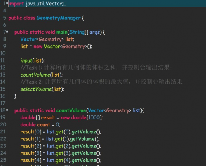Click result[0] on line 21
The height and width of the screenshot is (166, 206).
tap(31, 132)
